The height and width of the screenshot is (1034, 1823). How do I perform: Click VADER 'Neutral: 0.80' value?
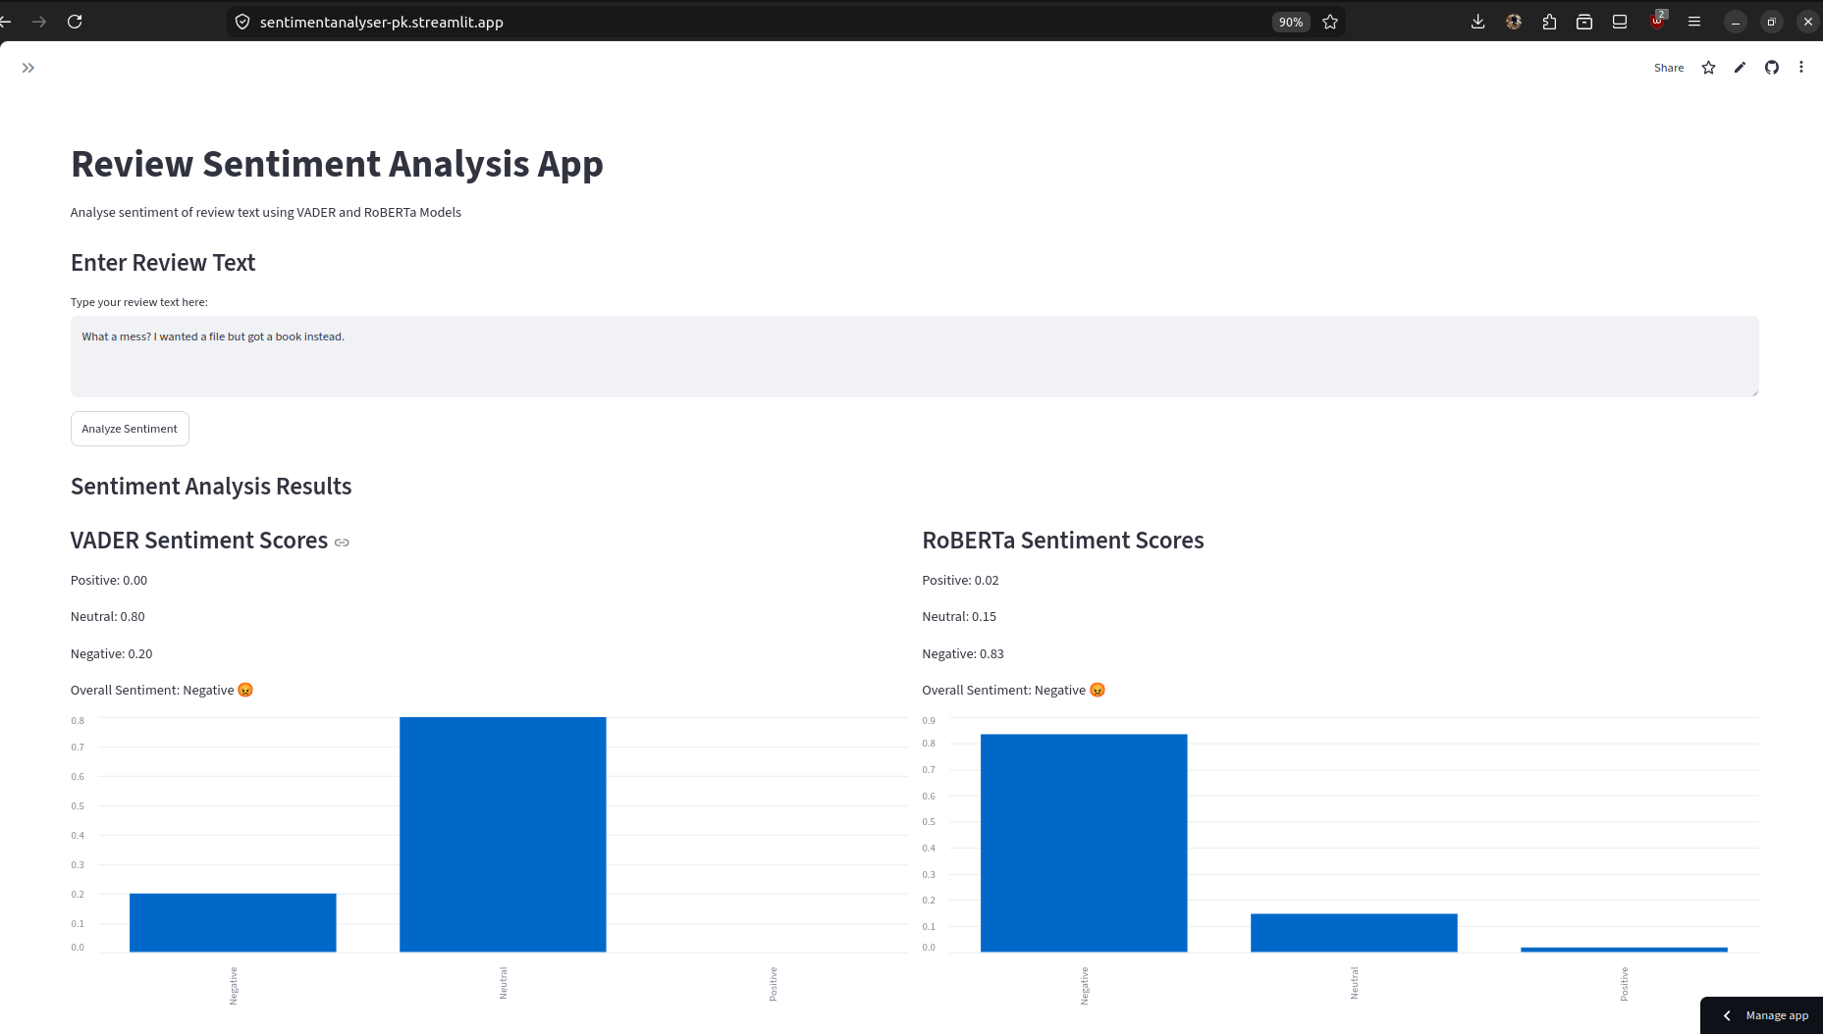(108, 617)
